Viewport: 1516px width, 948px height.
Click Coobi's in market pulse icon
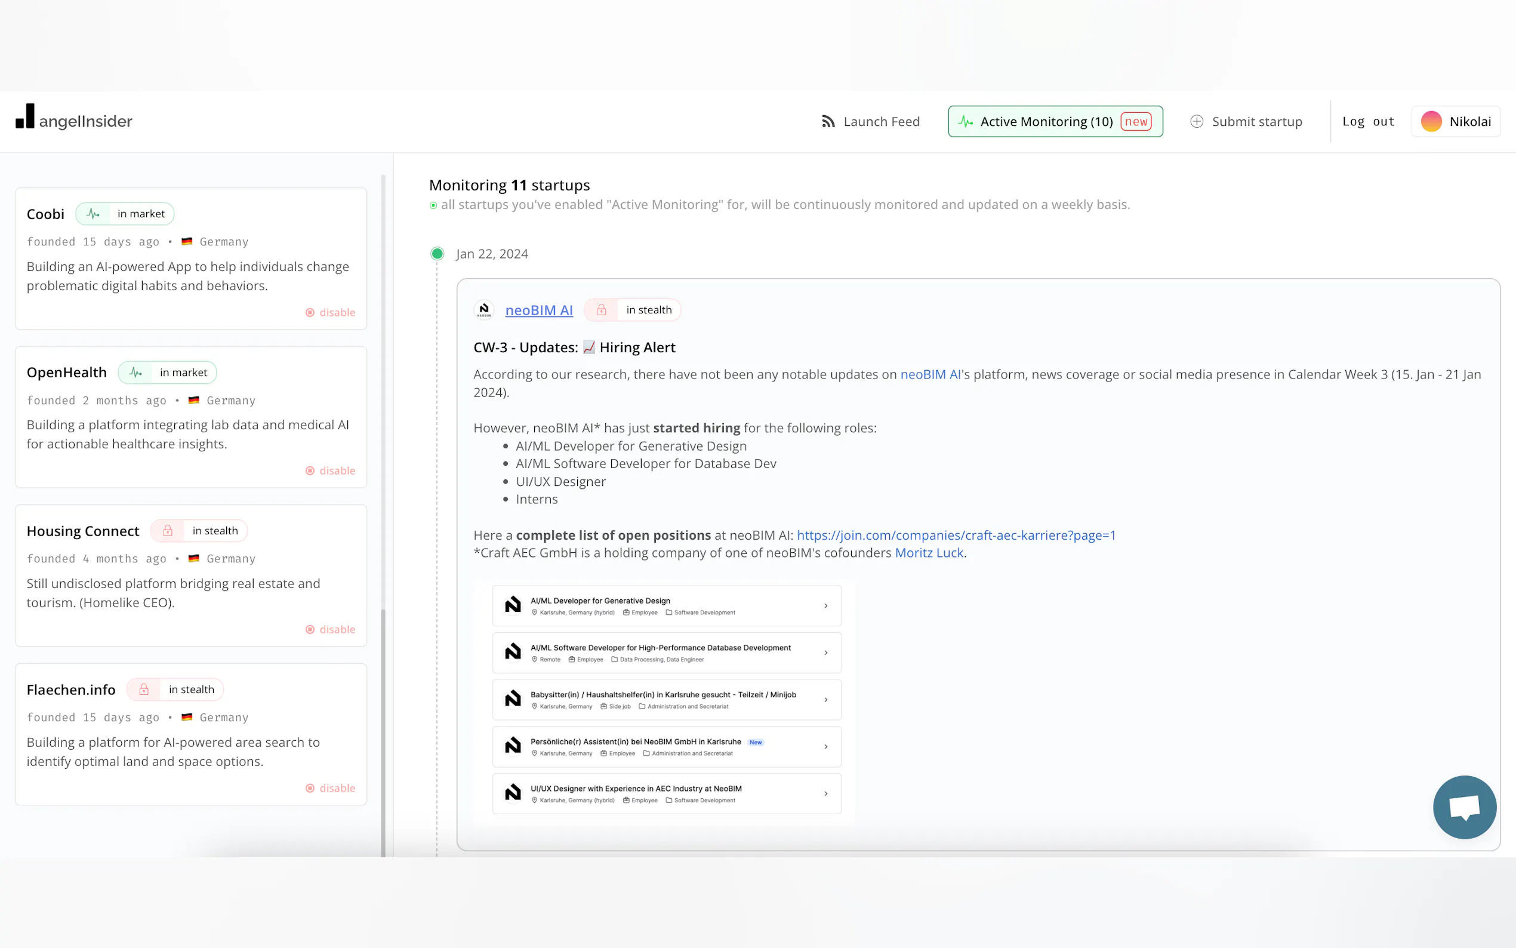[x=93, y=214]
